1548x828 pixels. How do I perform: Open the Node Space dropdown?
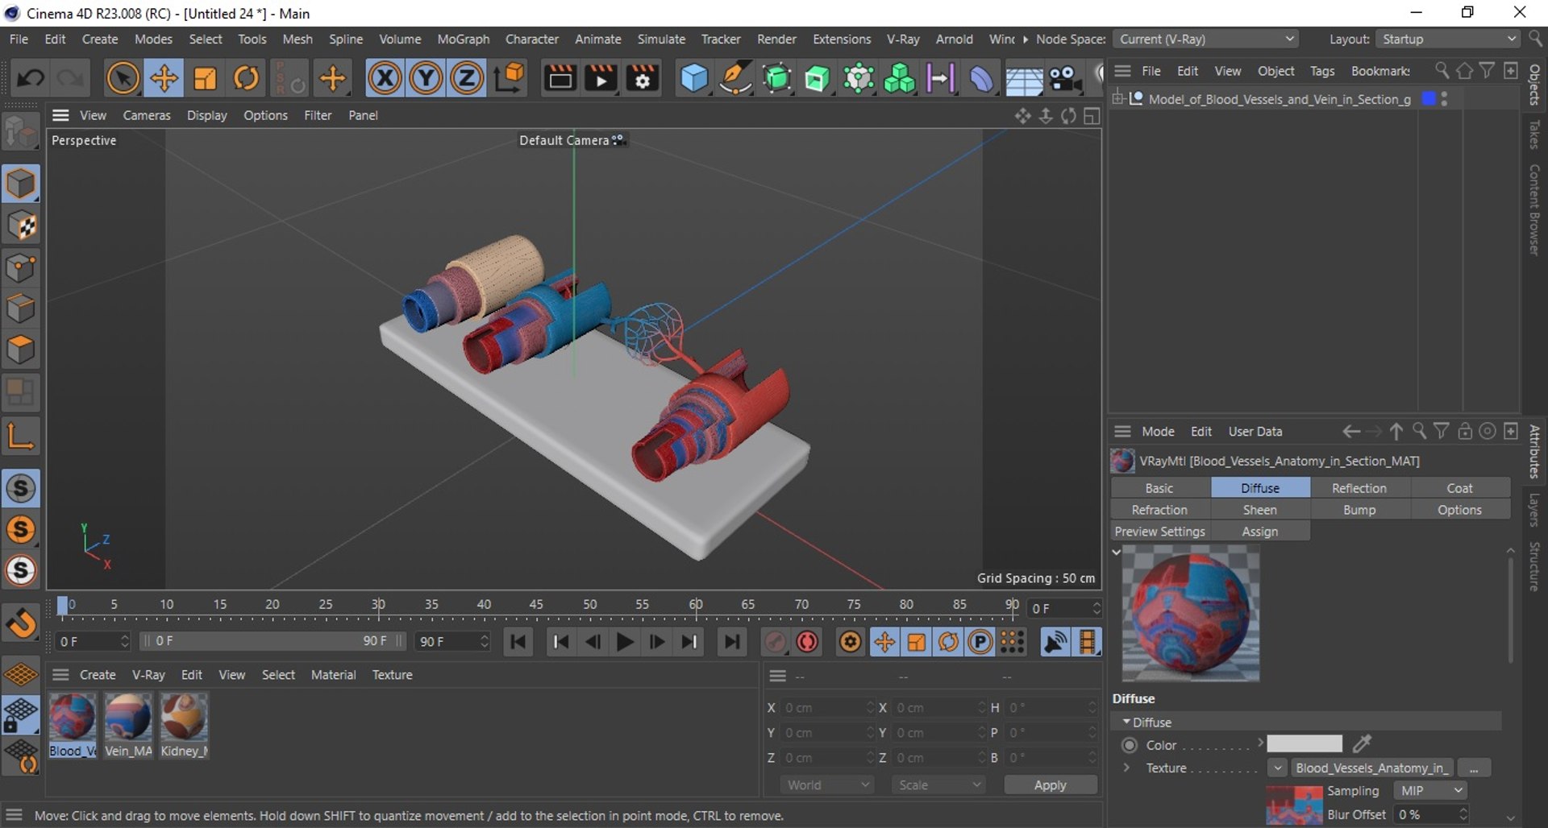(1206, 39)
